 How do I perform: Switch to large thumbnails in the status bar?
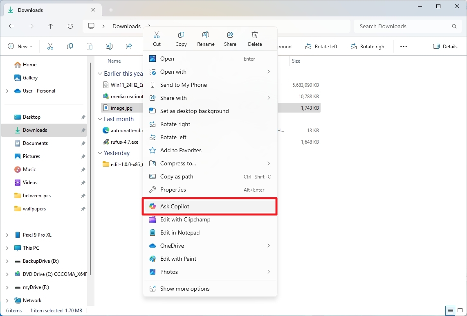pyautogui.click(x=460, y=311)
